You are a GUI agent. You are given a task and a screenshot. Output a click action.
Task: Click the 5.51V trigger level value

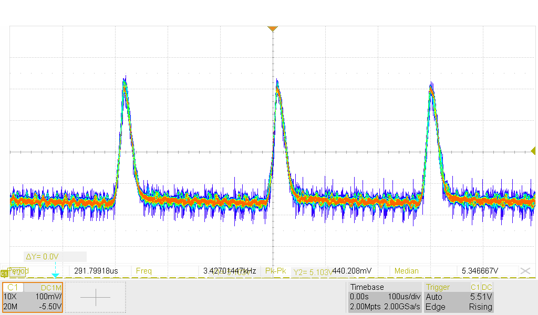click(x=481, y=297)
